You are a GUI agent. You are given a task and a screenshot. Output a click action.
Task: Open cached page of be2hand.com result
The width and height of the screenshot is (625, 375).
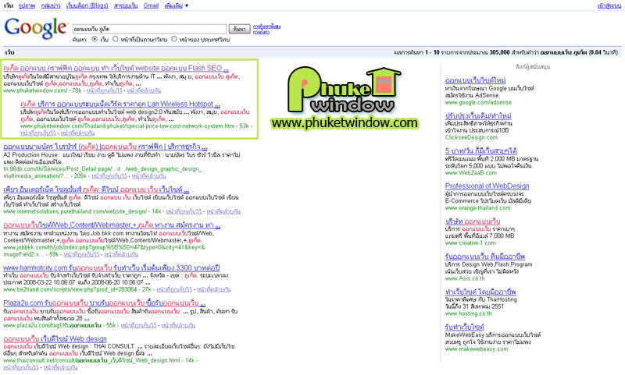[174, 289]
